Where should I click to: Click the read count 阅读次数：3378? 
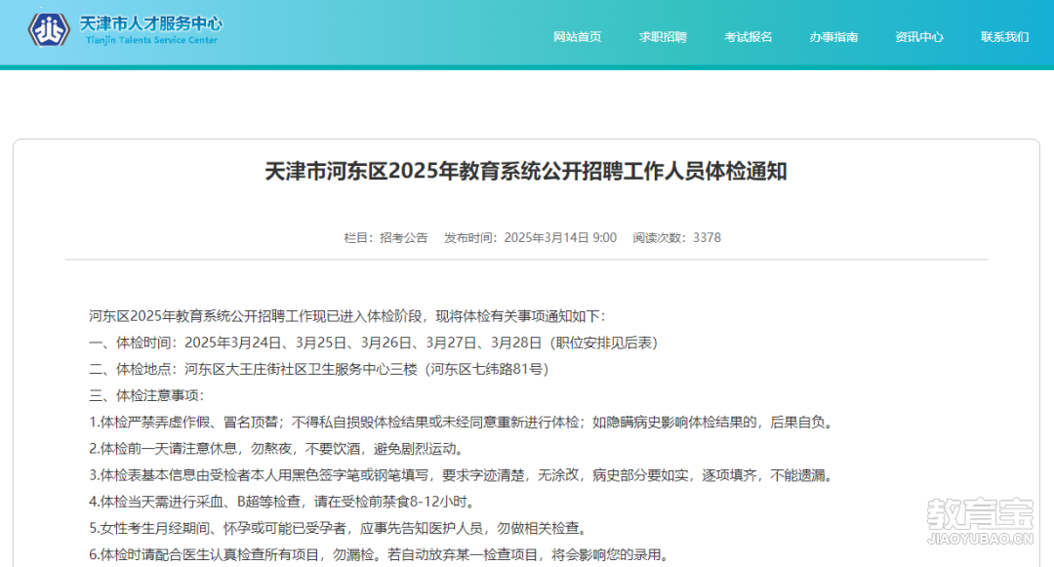click(677, 238)
